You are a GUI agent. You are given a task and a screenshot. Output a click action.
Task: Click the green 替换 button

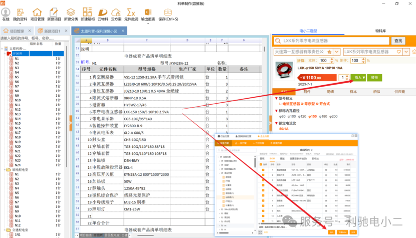pos(374,78)
